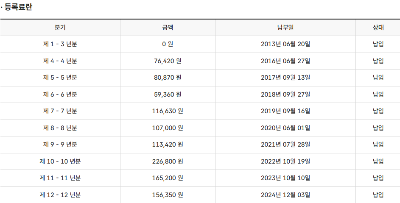400x203 pixels.
Task: Select the 제 1 - 3 년분 row
Action: [60, 44]
